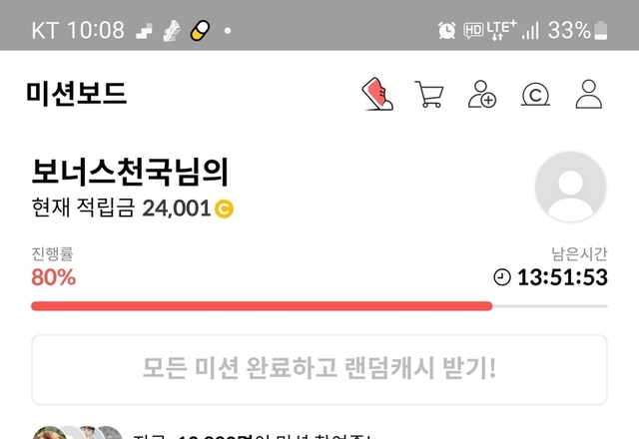
Task: Open the cash coin C icon
Action: [x=535, y=94]
